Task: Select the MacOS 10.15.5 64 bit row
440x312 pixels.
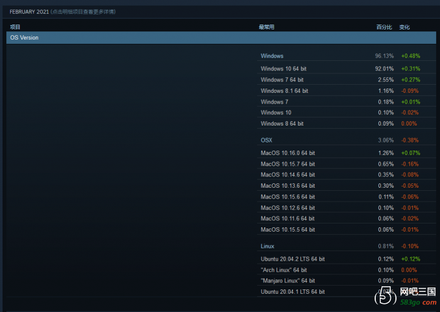Action: (x=346, y=230)
